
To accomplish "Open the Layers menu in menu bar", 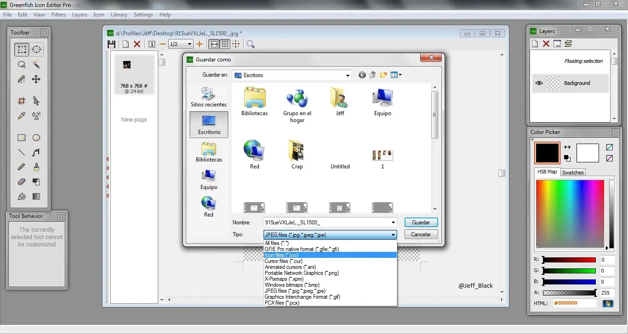I will point(80,15).
